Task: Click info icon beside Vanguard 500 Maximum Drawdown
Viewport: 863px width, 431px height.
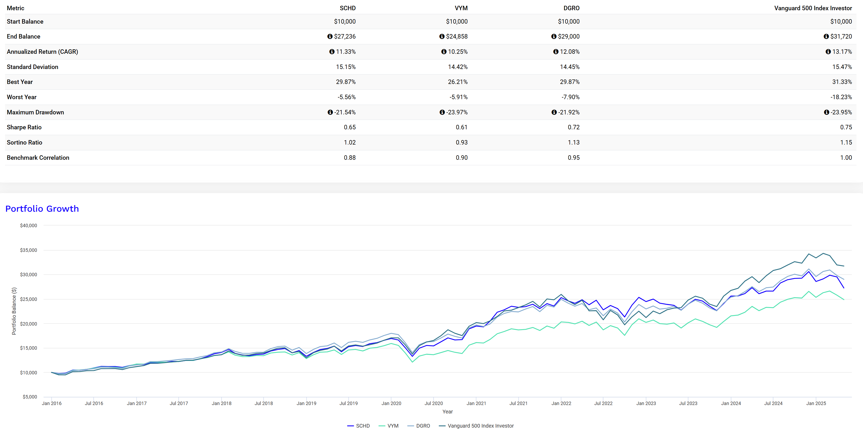Action: [x=826, y=112]
